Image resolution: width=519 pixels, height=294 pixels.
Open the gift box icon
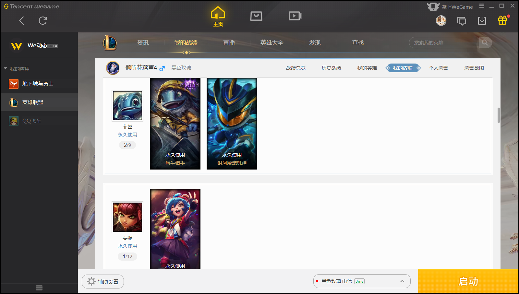(502, 20)
